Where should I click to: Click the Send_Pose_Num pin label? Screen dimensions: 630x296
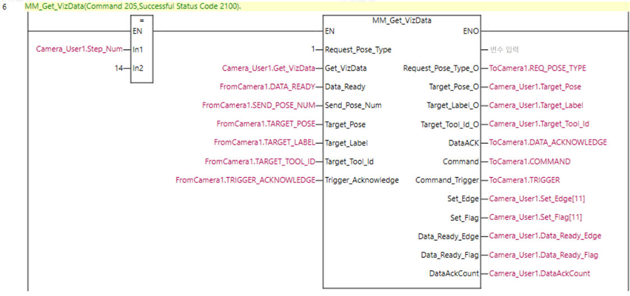click(353, 106)
